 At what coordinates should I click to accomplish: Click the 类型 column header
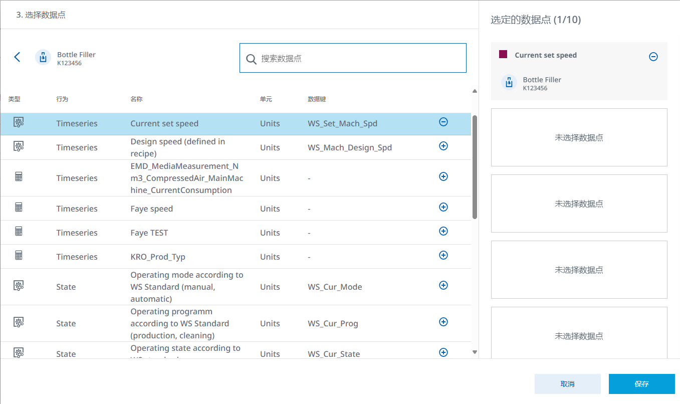[x=14, y=99]
